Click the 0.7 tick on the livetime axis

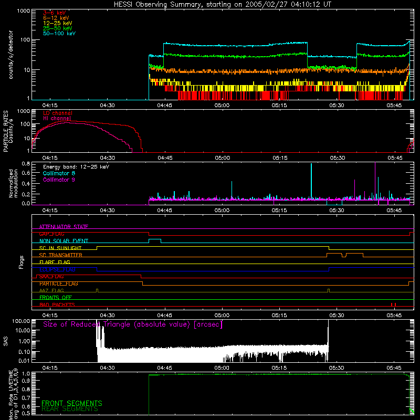click(x=26, y=398)
